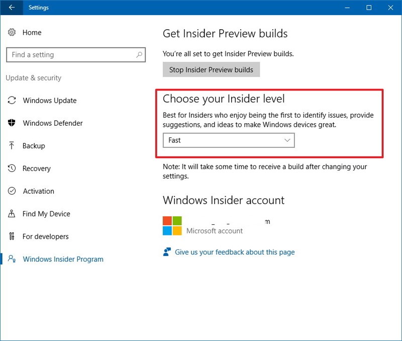
Task: Click the search magnifier in Find a setting
Action: coord(138,54)
